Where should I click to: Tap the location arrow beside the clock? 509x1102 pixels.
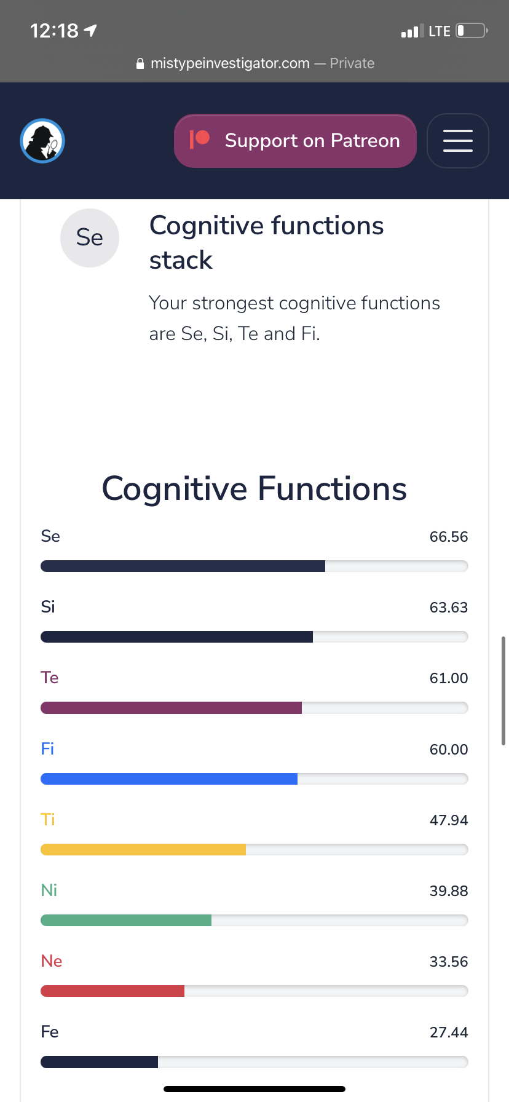click(x=90, y=30)
